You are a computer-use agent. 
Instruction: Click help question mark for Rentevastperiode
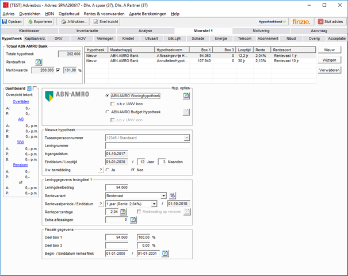pyautogui.click(x=101, y=204)
